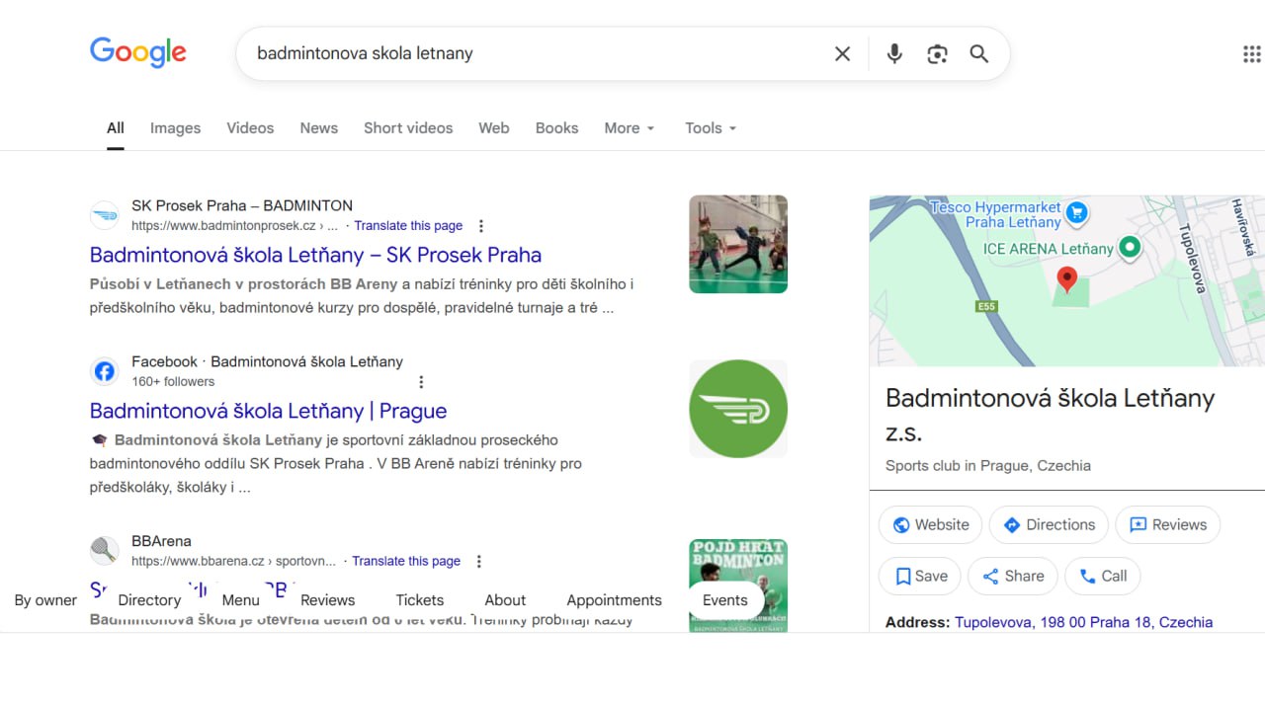Clear the search box with X icon

tap(842, 54)
